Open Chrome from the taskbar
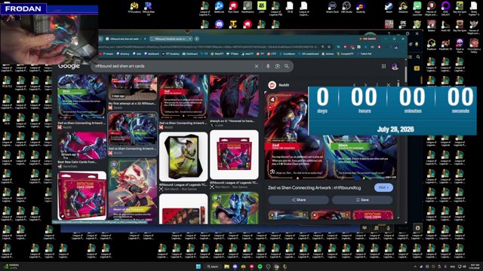Screen dimensions: 483x271 click(x=277, y=266)
